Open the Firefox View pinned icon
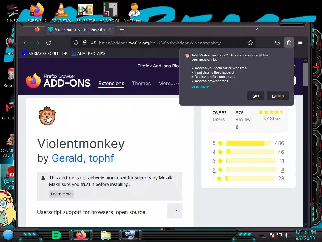Viewport: 322px width, 242px height. click(37, 29)
